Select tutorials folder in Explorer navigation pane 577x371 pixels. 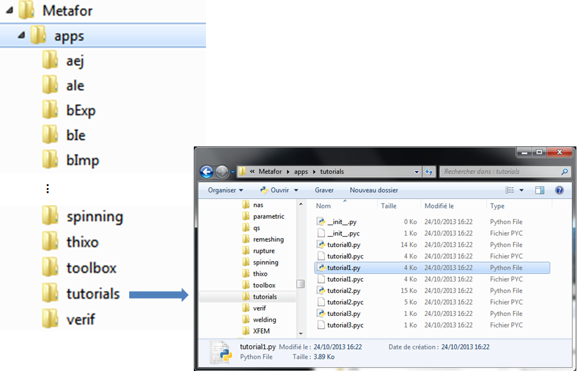[x=248, y=297]
